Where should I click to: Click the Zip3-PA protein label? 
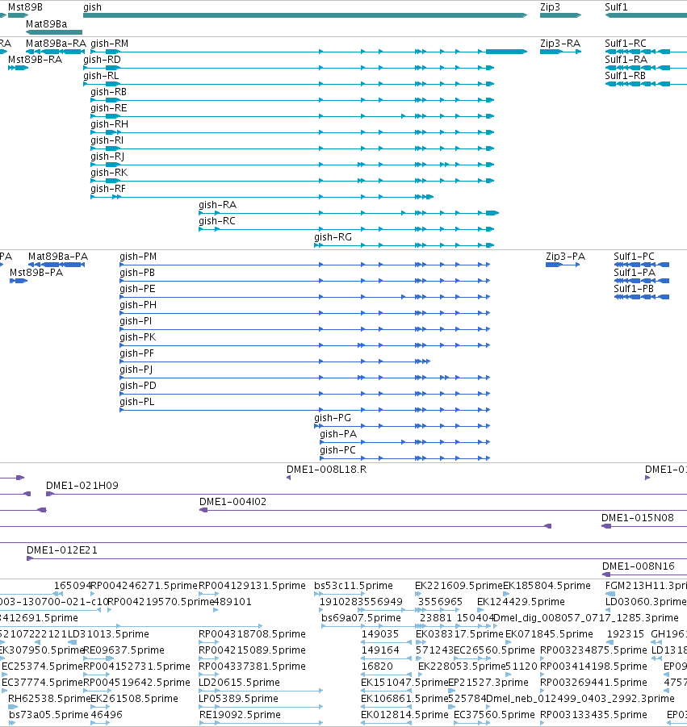pyautogui.click(x=565, y=257)
